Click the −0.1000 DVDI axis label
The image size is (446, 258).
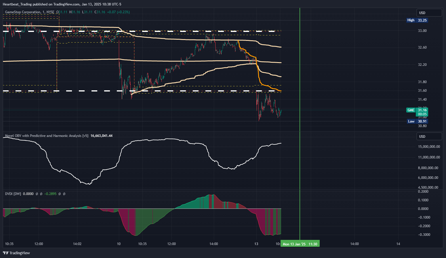424,217
